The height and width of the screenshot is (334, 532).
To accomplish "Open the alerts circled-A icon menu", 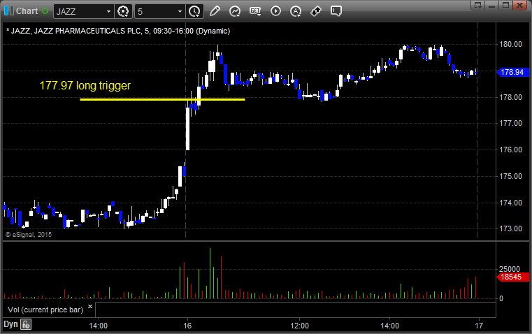I will (296, 11).
